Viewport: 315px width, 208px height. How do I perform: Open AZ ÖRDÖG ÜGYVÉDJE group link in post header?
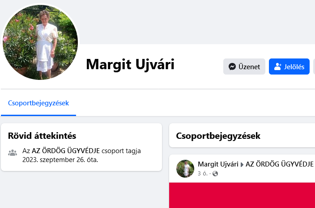tap(280, 164)
